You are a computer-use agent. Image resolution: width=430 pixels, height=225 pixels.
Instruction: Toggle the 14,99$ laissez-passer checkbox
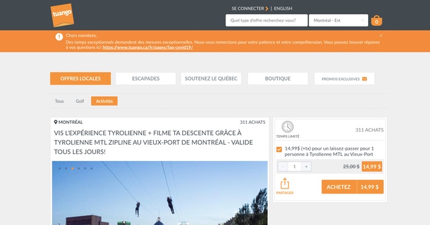click(279, 149)
